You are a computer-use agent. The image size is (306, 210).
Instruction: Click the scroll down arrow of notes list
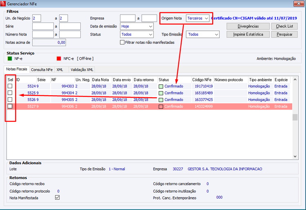(x=295, y=156)
